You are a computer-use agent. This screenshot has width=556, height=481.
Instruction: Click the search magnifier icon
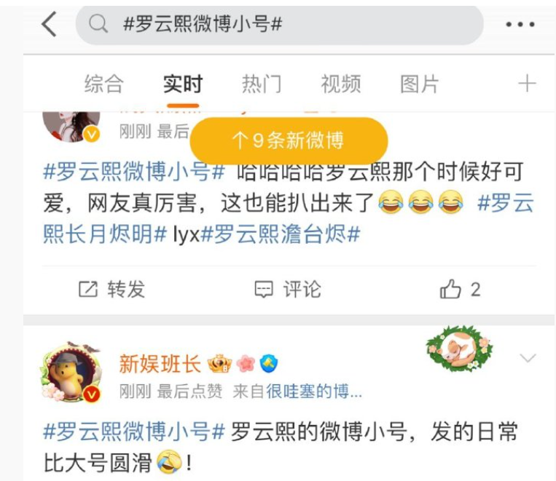[98, 24]
